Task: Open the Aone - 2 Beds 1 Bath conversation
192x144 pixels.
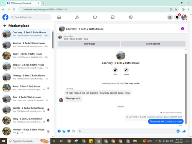Action: 26,88
